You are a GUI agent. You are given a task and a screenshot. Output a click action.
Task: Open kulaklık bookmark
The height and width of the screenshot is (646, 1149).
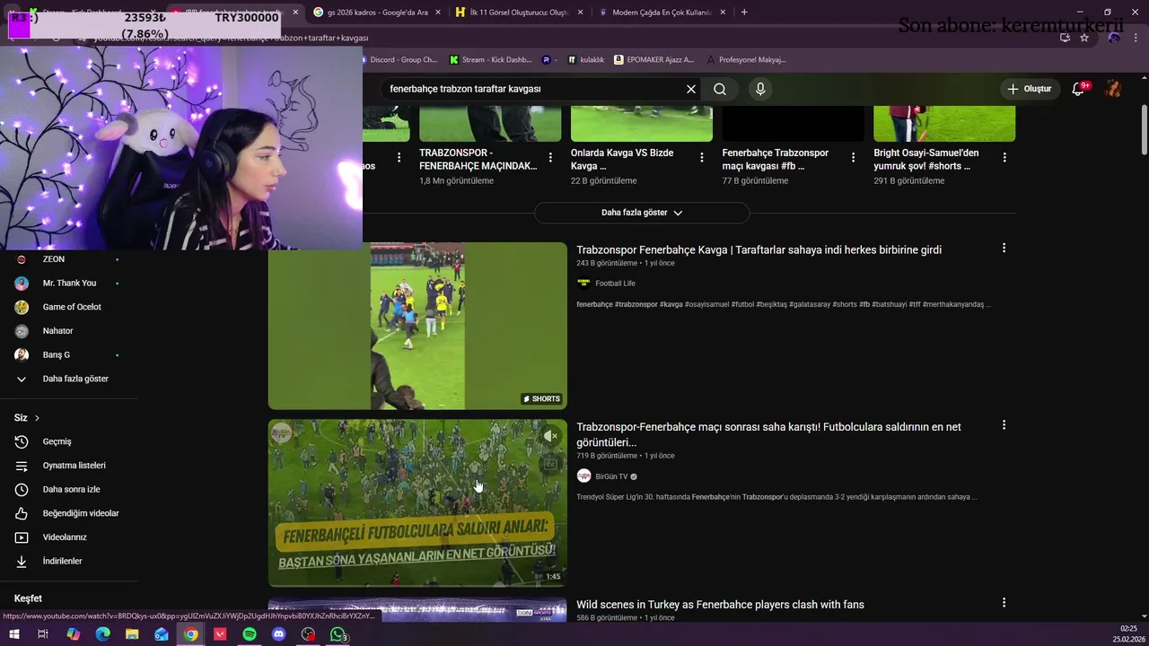pos(585,60)
